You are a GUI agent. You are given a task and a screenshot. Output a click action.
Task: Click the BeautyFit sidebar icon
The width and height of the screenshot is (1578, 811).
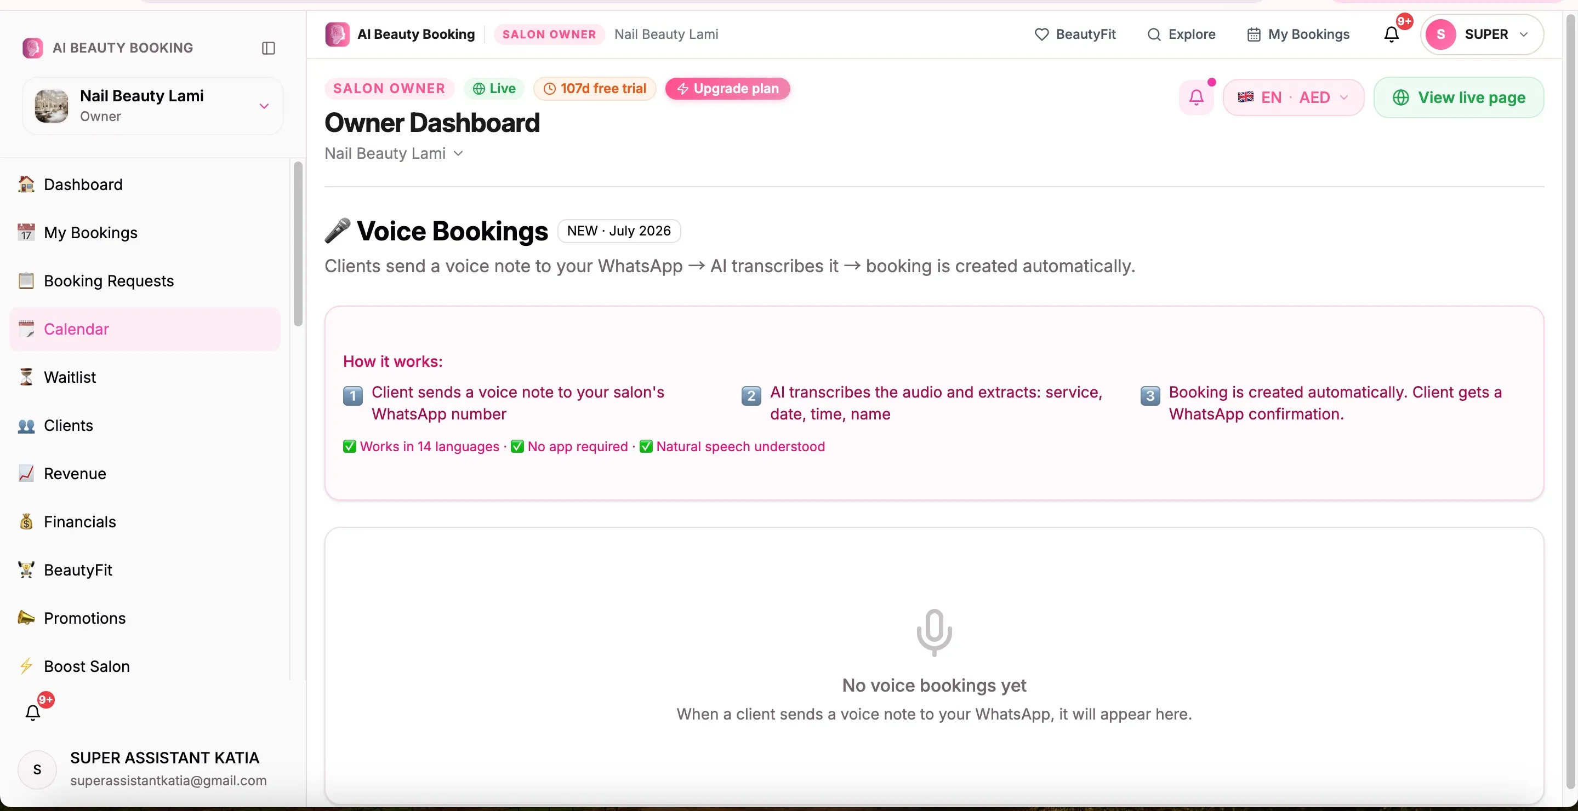pyautogui.click(x=26, y=570)
